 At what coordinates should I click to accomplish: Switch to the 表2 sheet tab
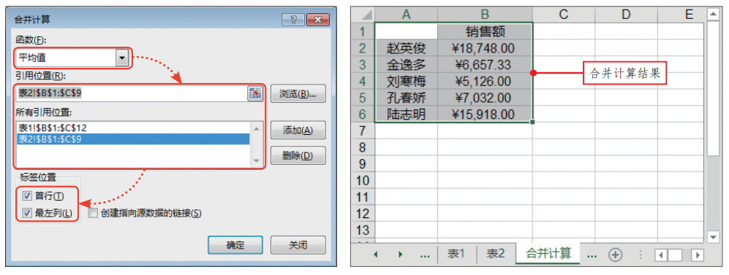(x=496, y=253)
